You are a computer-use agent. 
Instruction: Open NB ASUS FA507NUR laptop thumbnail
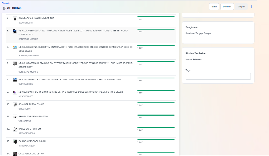[x=15, y=64]
